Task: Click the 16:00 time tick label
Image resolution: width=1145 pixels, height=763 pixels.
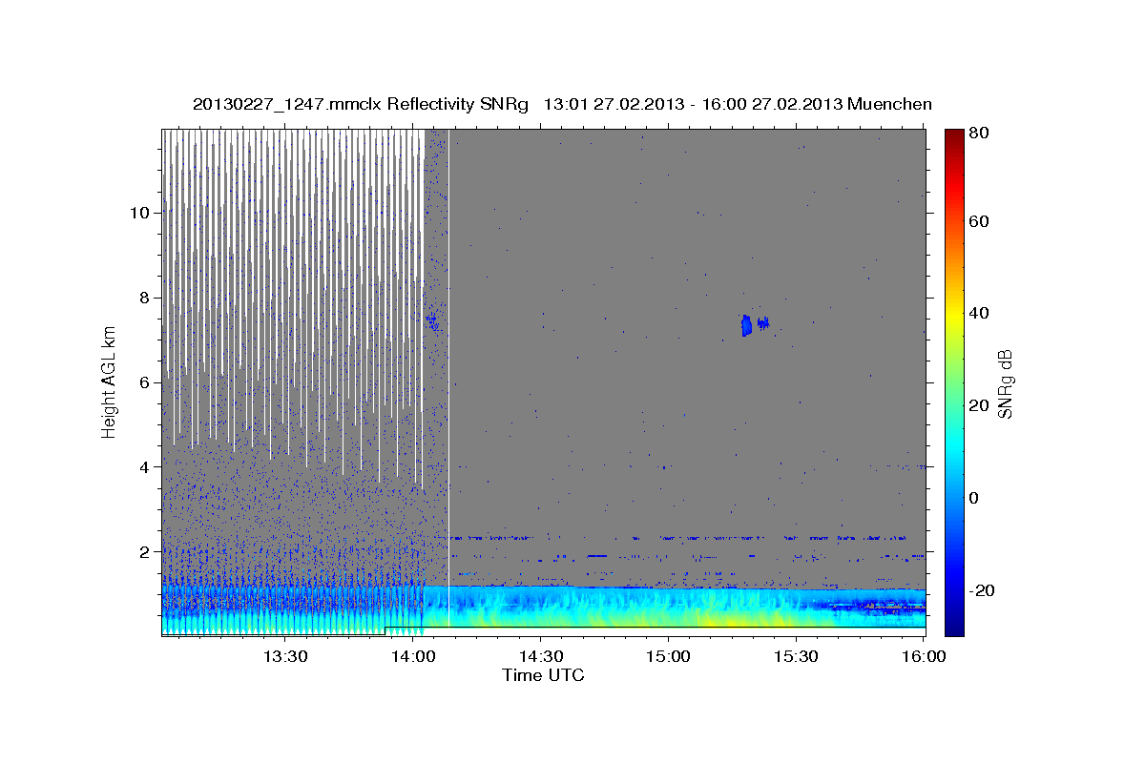Action: (924, 656)
